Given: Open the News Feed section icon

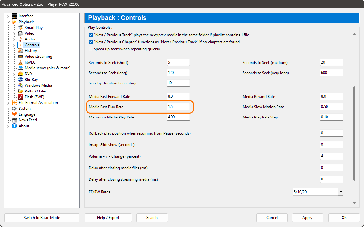Looking at the screenshot, I should [x=15, y=120].
